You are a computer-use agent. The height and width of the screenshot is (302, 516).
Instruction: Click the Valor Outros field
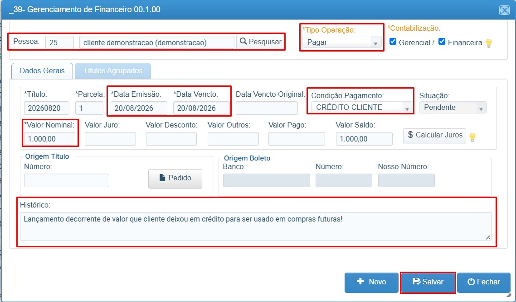[233, 139]
